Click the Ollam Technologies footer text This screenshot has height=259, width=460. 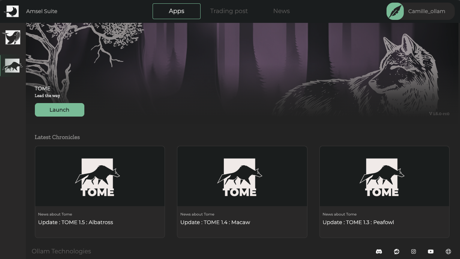click(x=61, y=251)
